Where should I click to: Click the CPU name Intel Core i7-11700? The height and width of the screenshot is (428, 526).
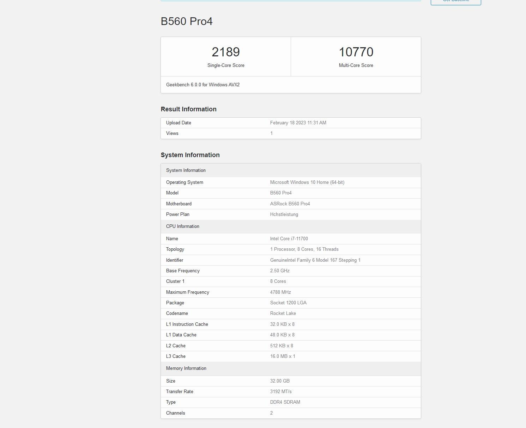289,239
